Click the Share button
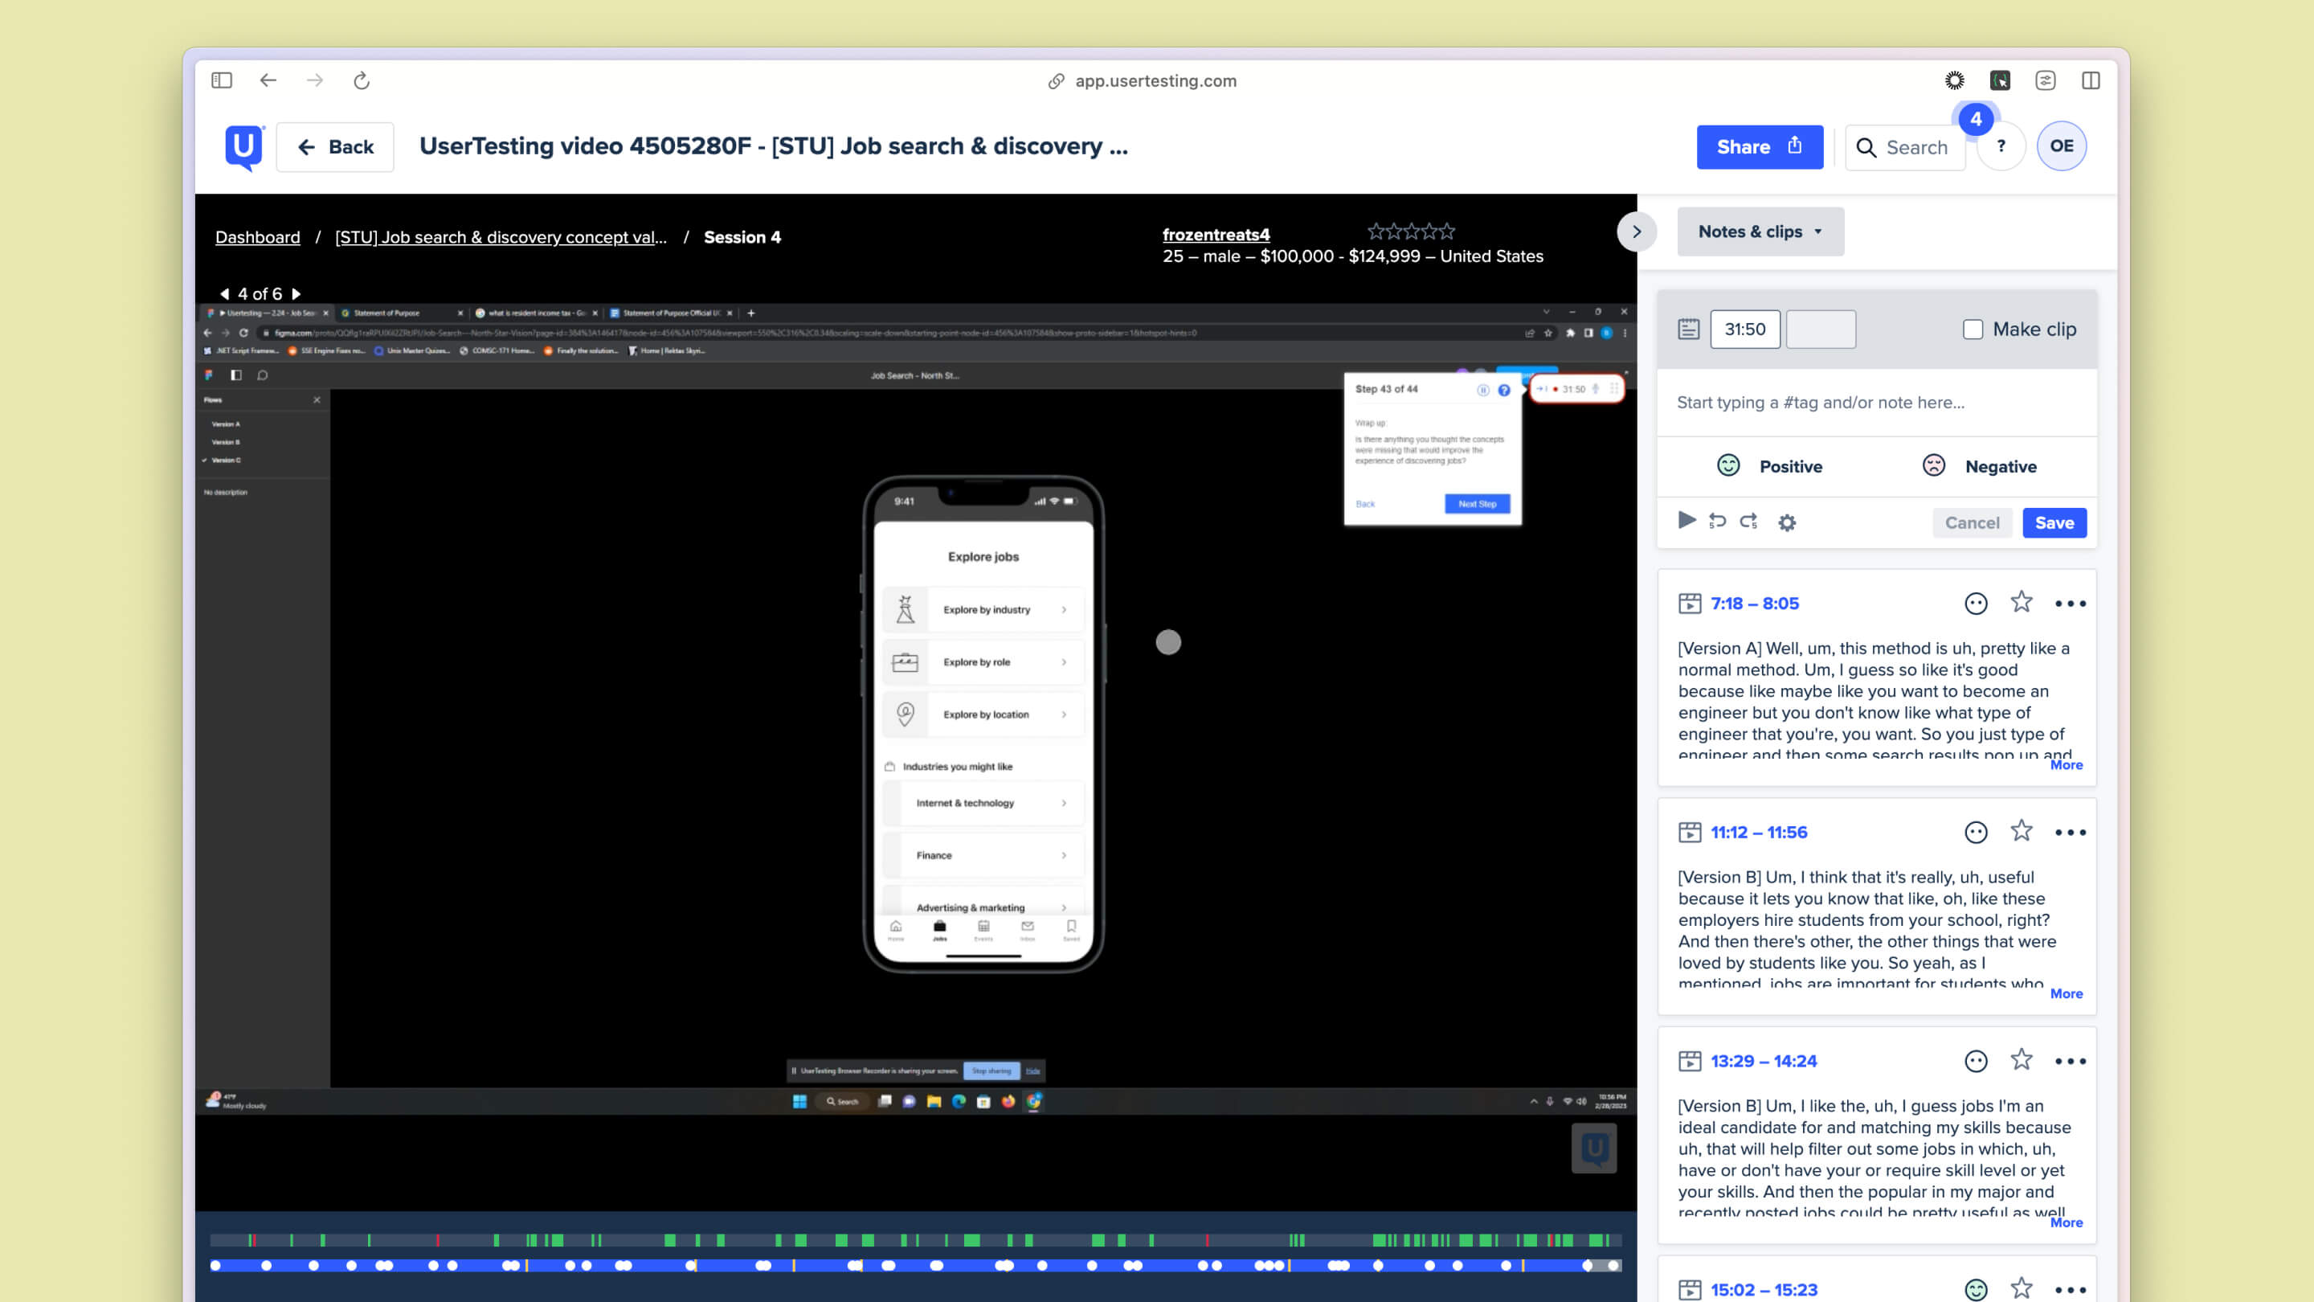This screenshot has height=1302, width=2314. 1760,147
